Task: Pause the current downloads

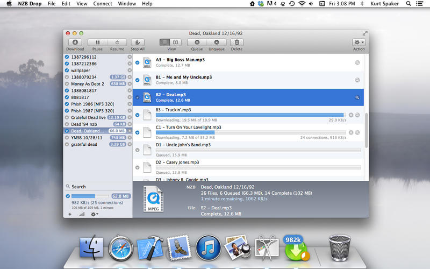Action: tap(97, 43)
